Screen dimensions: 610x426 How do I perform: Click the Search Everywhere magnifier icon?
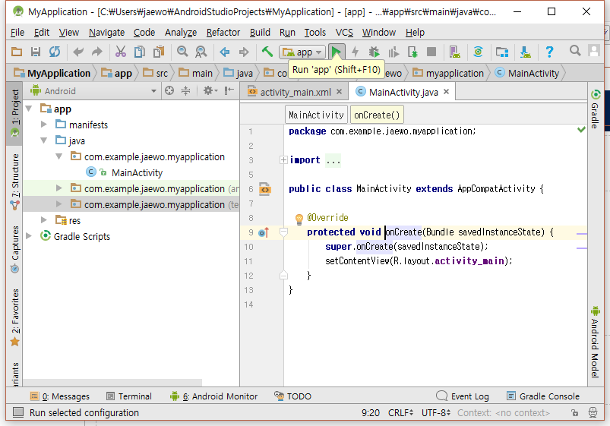pos(575,51)
